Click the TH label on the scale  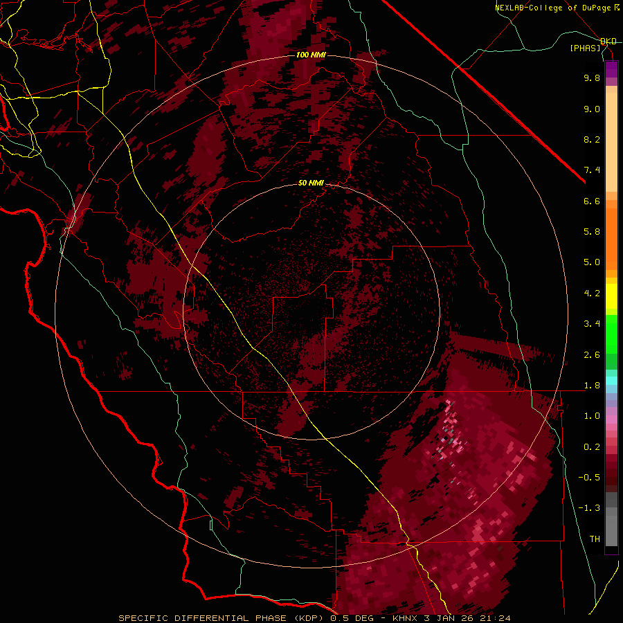595,539
